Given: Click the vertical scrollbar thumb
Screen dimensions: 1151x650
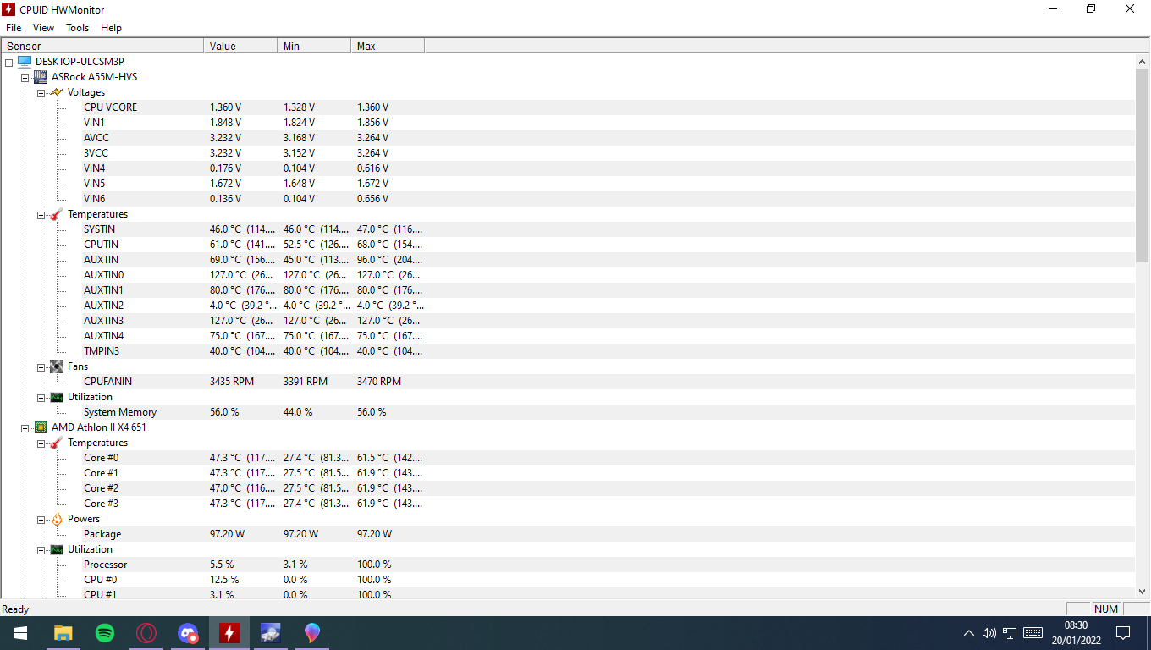Looking at the screenshot, I should click(1143, 165).
